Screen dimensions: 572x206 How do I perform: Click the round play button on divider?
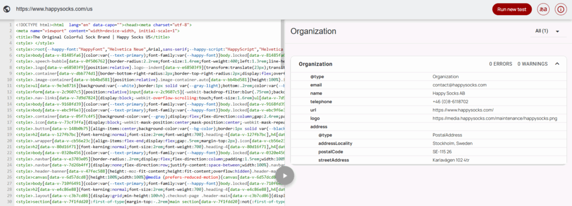285,176
